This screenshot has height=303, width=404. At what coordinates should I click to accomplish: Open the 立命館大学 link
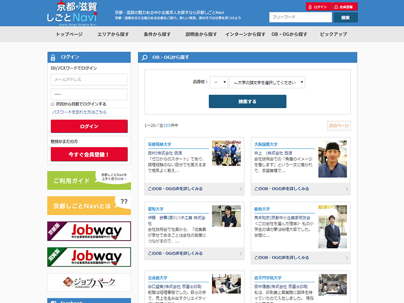tap(158, 278)
